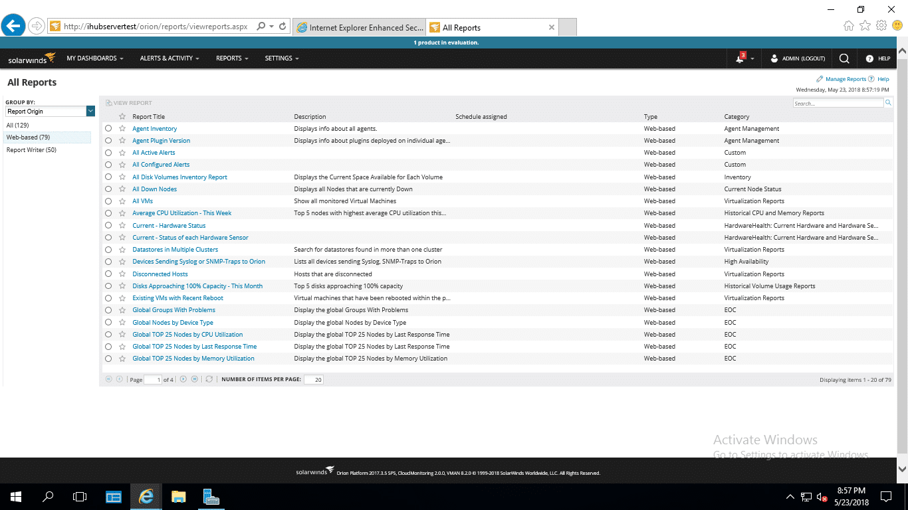Expand the Settings menu

click(x=282, y=58)
